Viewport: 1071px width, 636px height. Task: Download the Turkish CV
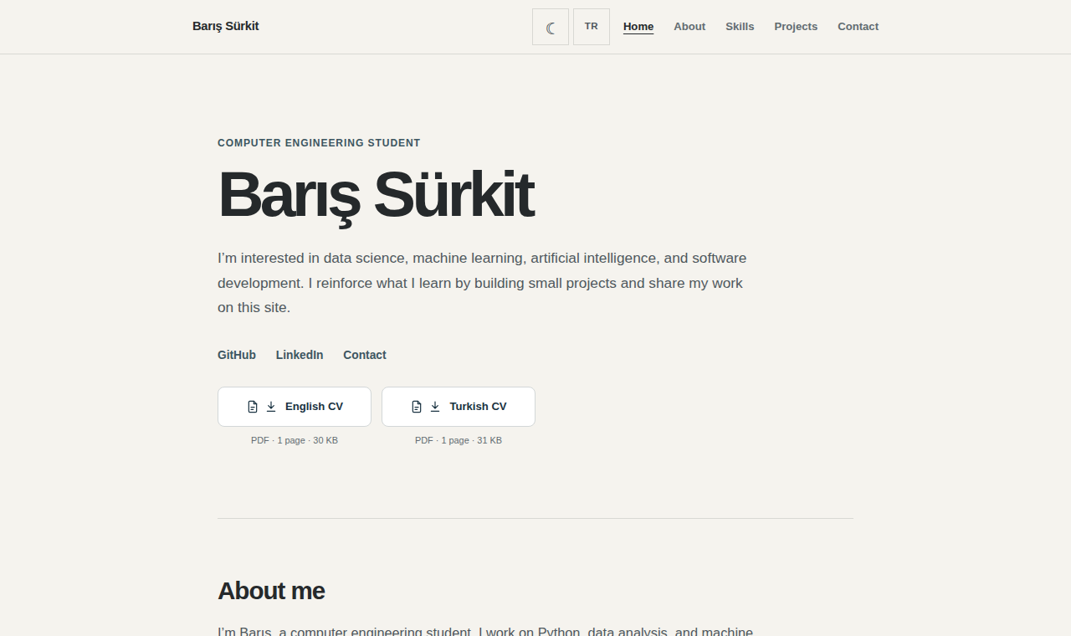(x=459, y=407)
